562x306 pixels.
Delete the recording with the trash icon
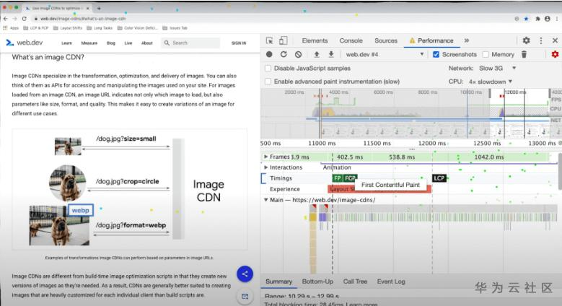click(524, 54)
